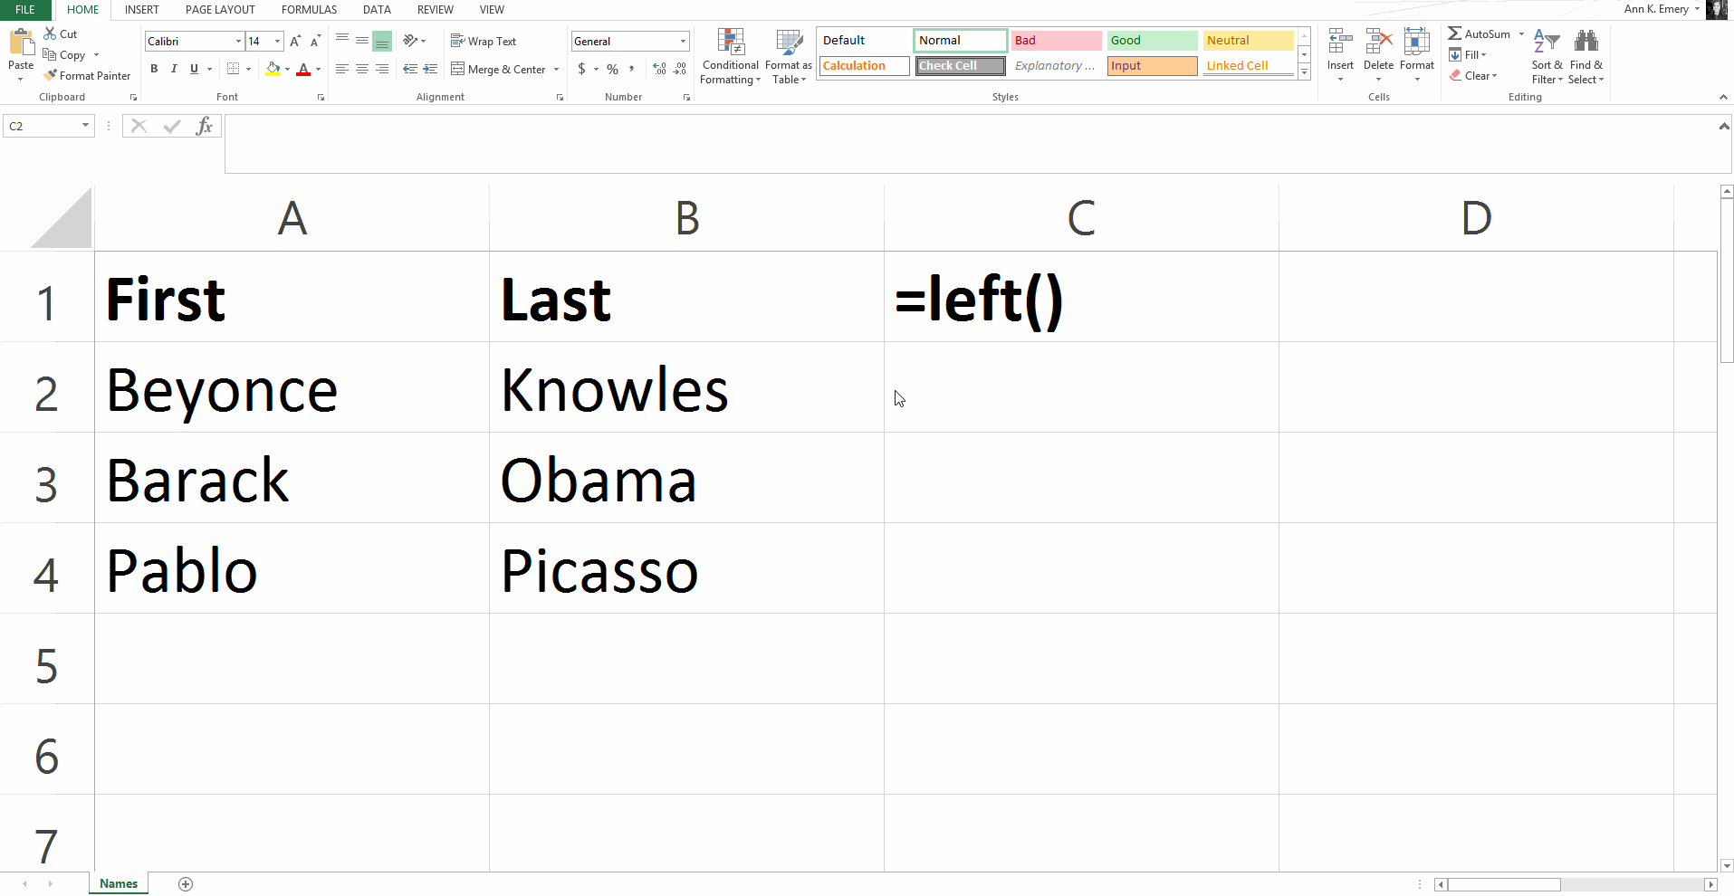
Task: Select the cell containing Picasso
Action: point(685,569)
